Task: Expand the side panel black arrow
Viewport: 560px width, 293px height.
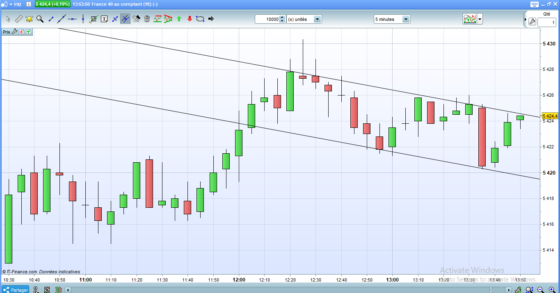Action: [x=526, y=19]
